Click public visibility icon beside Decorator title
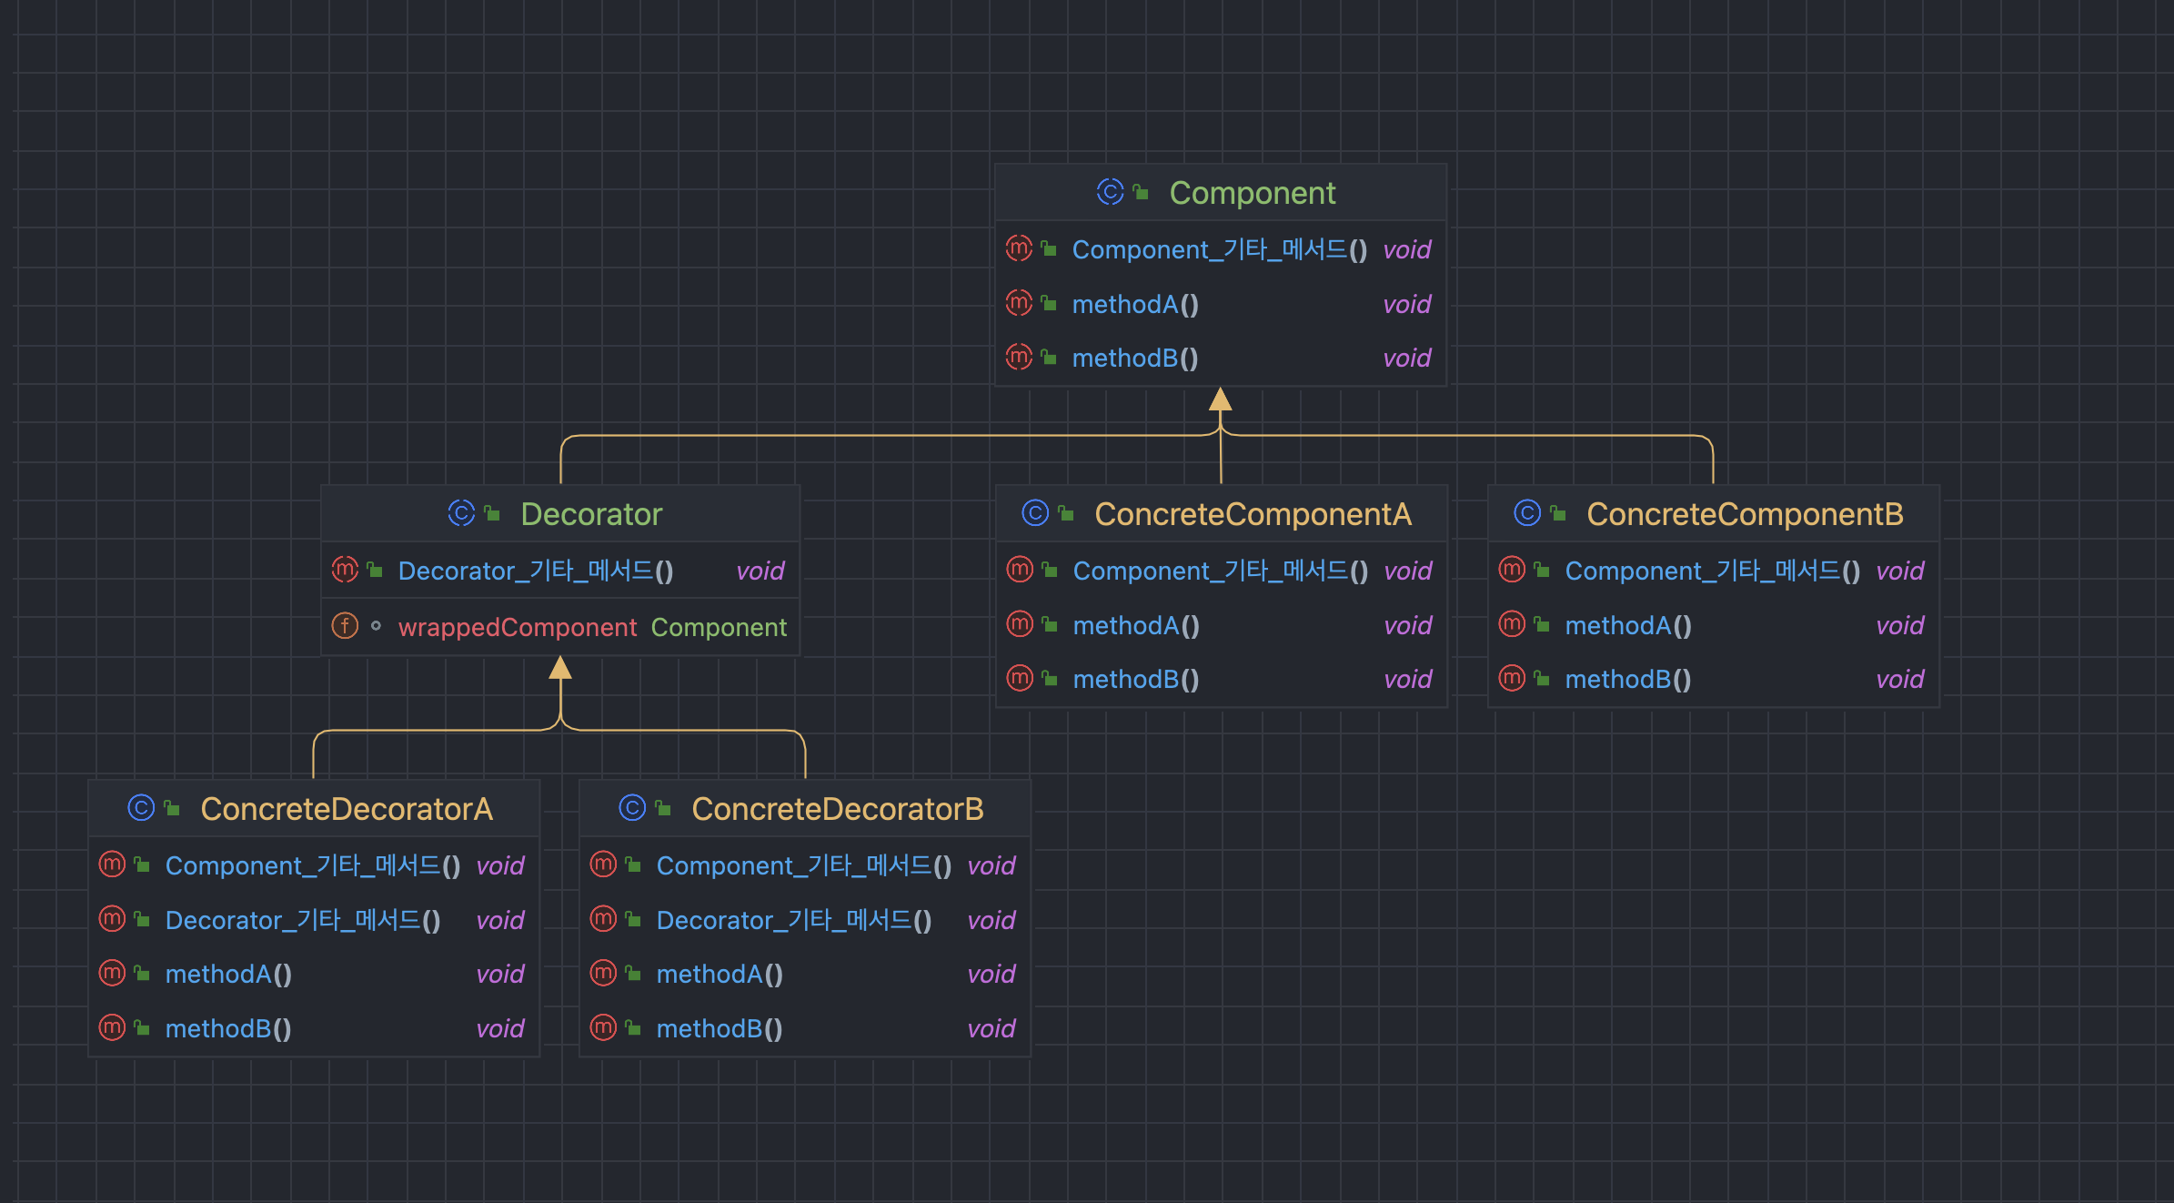 pyautogui.click(x=493, y=514)
